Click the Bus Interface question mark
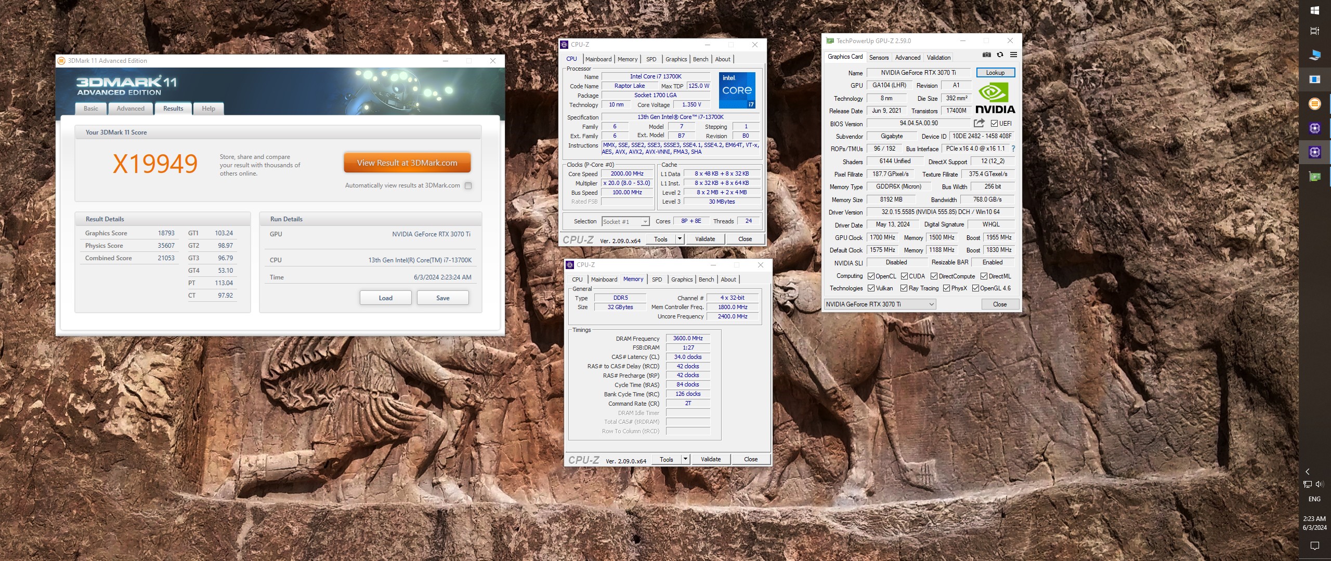Screen dimensions: 1331x561 click(x=1013, y=149)
